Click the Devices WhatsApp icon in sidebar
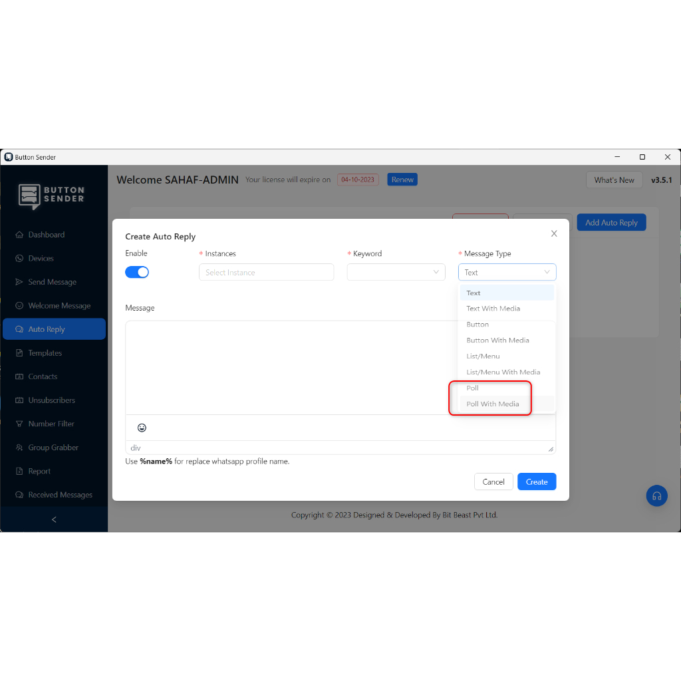 (19, 259)
